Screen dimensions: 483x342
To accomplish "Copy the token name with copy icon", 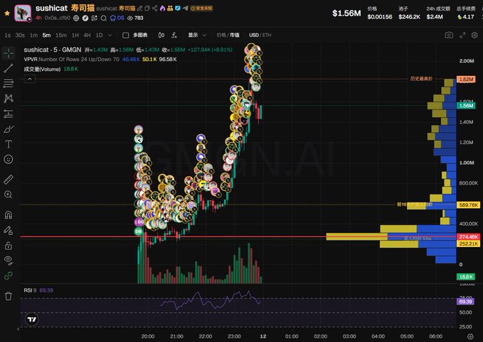I will click(x=147, y=9).
